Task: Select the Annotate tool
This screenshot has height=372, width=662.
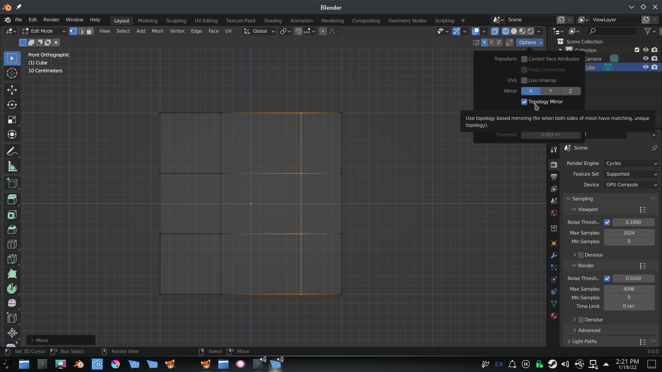Action: [x=12, y=151]
